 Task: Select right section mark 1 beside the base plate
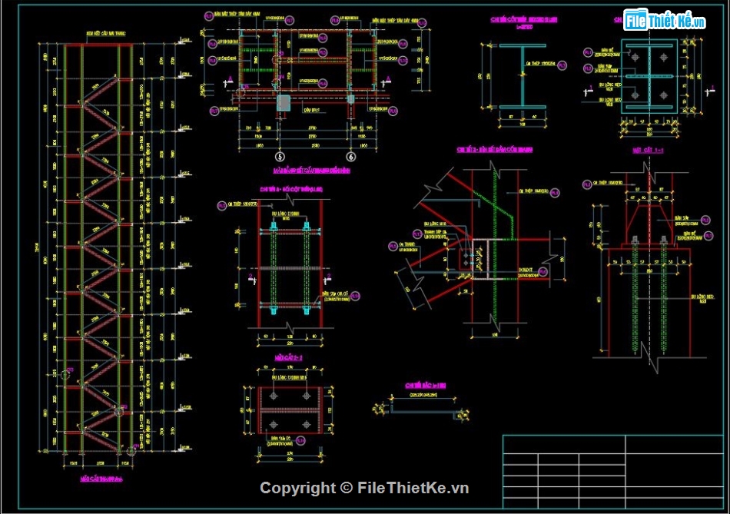710,91
